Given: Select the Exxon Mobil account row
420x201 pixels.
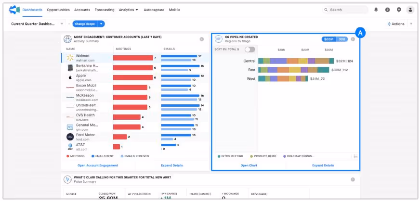Looking at the screenshot, I should coord(135,88).
